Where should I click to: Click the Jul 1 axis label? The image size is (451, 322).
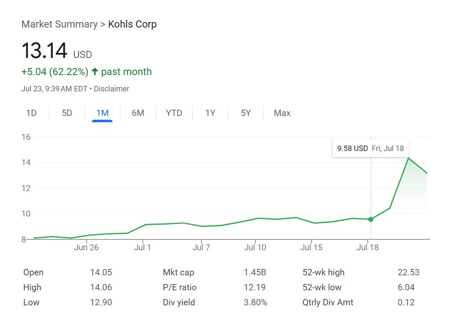[143, 247]
